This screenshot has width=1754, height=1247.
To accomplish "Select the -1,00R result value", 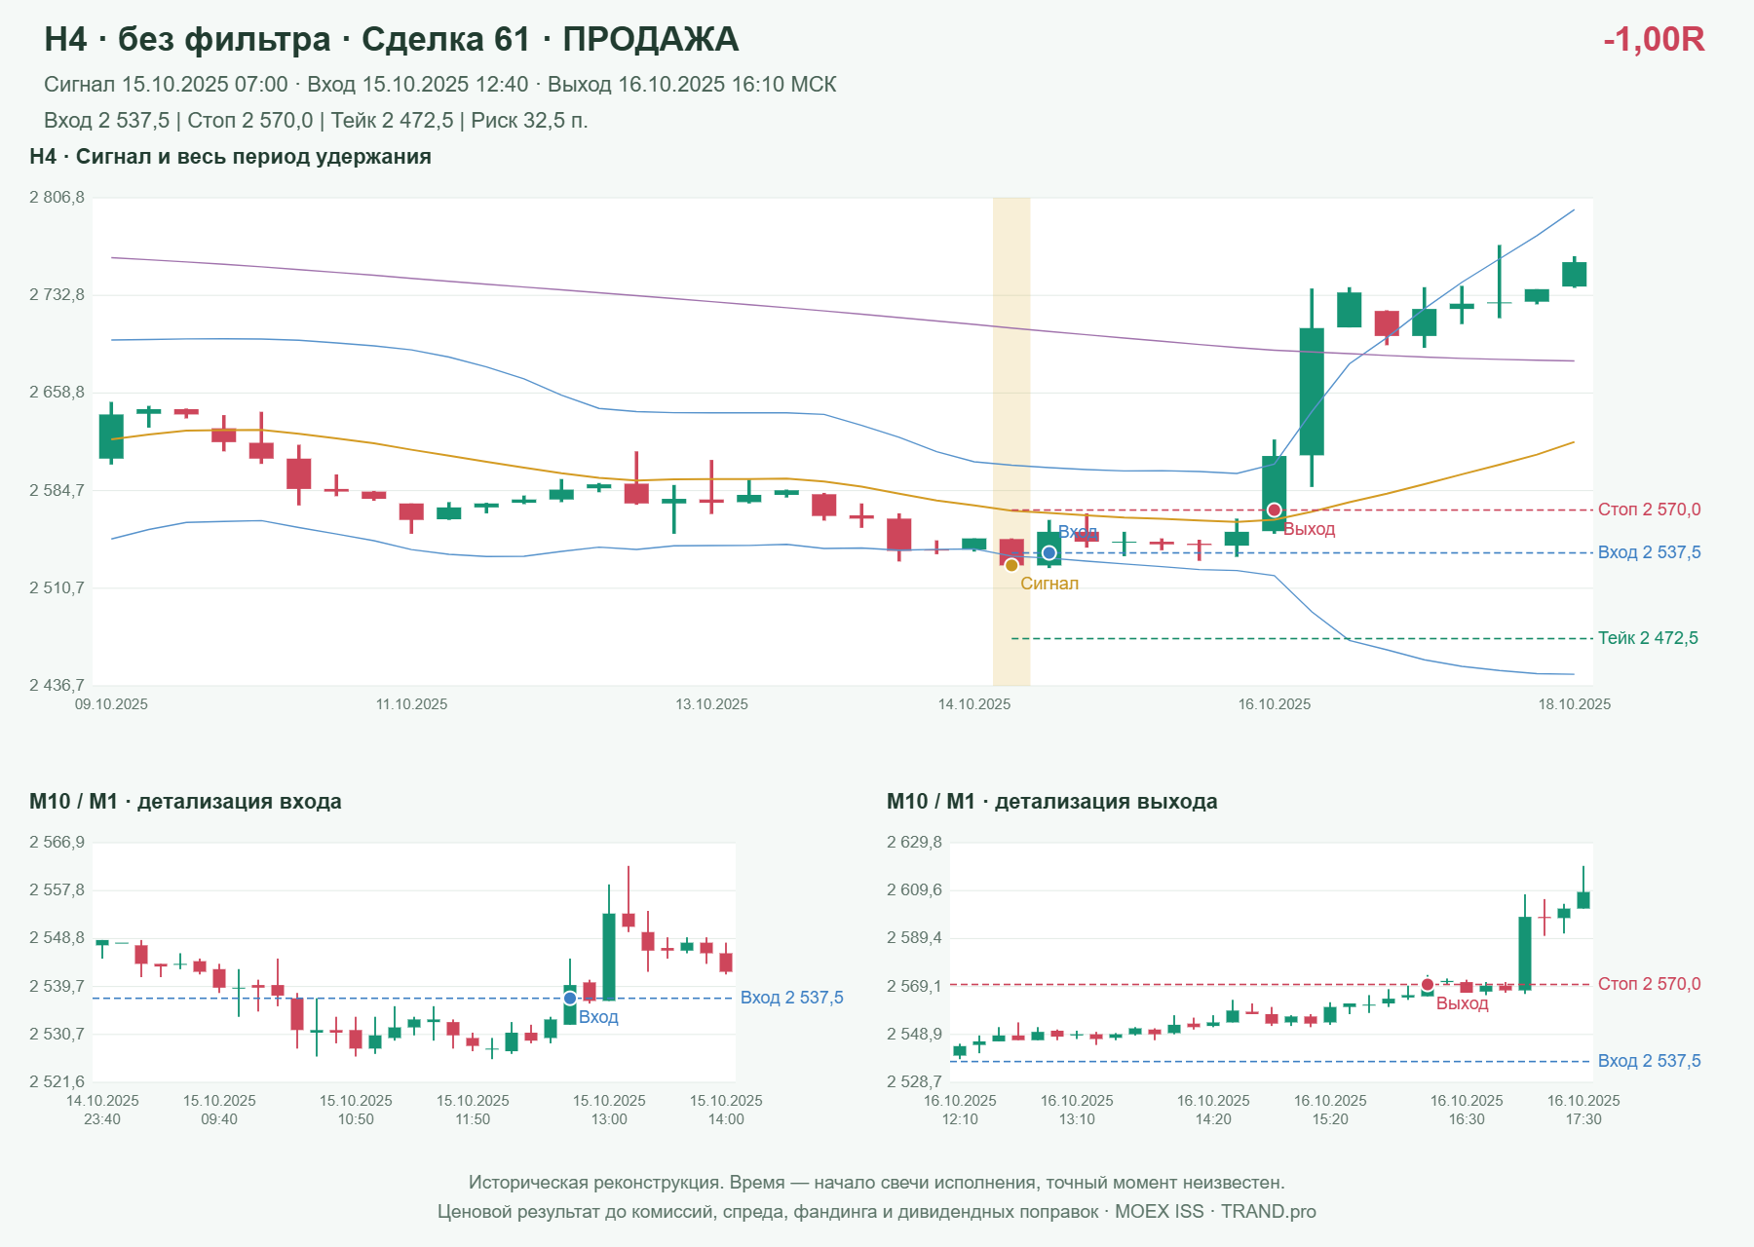I will pos(1654,39).
